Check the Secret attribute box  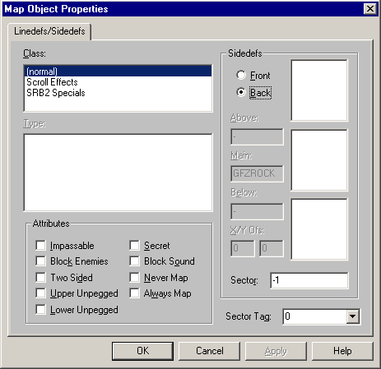[134, 245]
